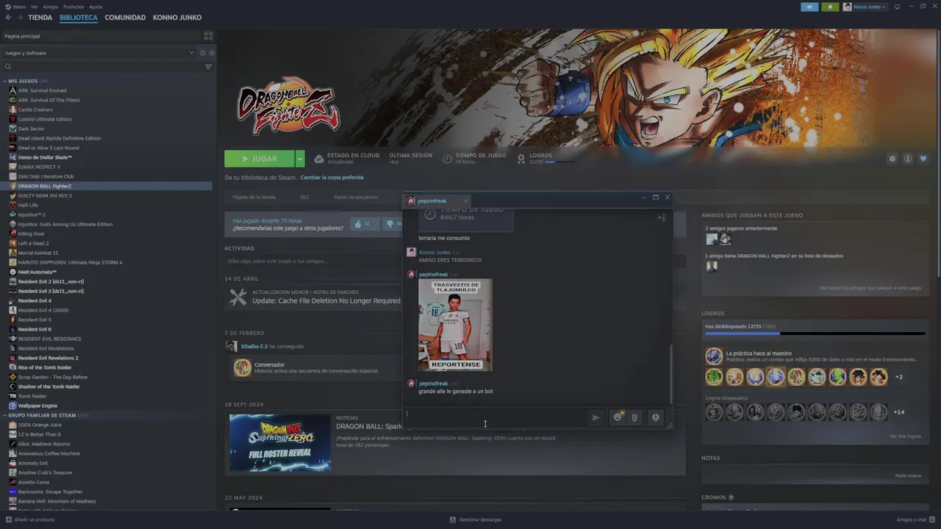Viewport: 941px width, 529px height.
Task: Toggle favorite heart for DRAGON BALL FighterZ
Action: pos(923,159)
